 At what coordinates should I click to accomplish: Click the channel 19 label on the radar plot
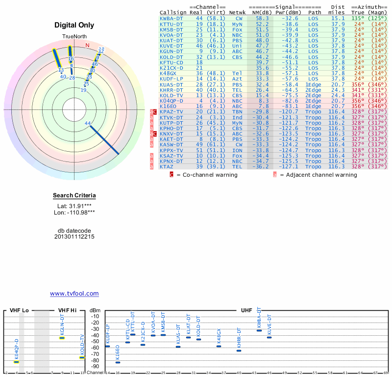83,90
